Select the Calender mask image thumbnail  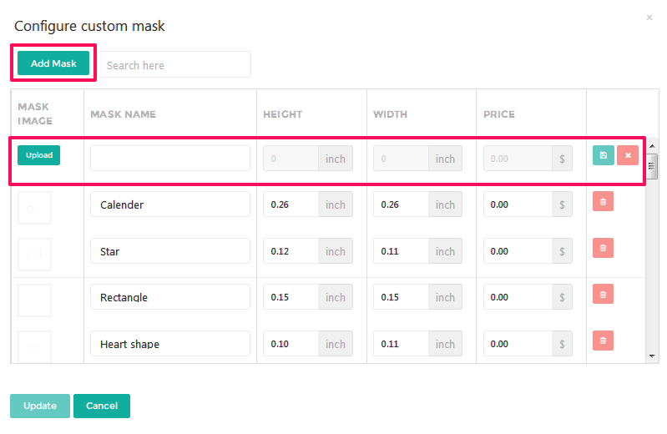click(x=34, y=208)
